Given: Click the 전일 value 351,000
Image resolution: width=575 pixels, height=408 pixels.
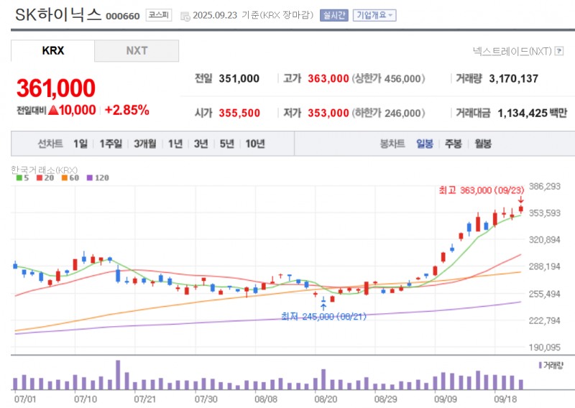Looking at the screenshot, I should (x=239, y=78).
